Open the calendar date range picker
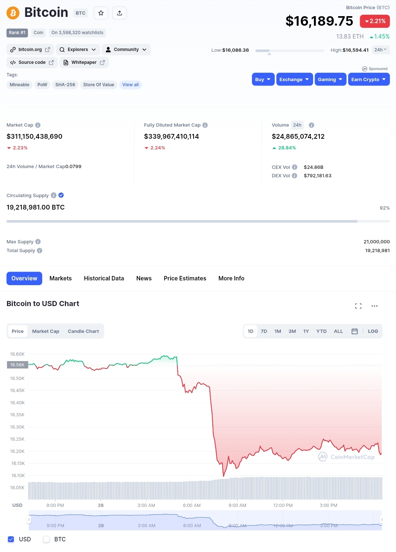Viewport: 396px width, 552px height. pos(355,331)
